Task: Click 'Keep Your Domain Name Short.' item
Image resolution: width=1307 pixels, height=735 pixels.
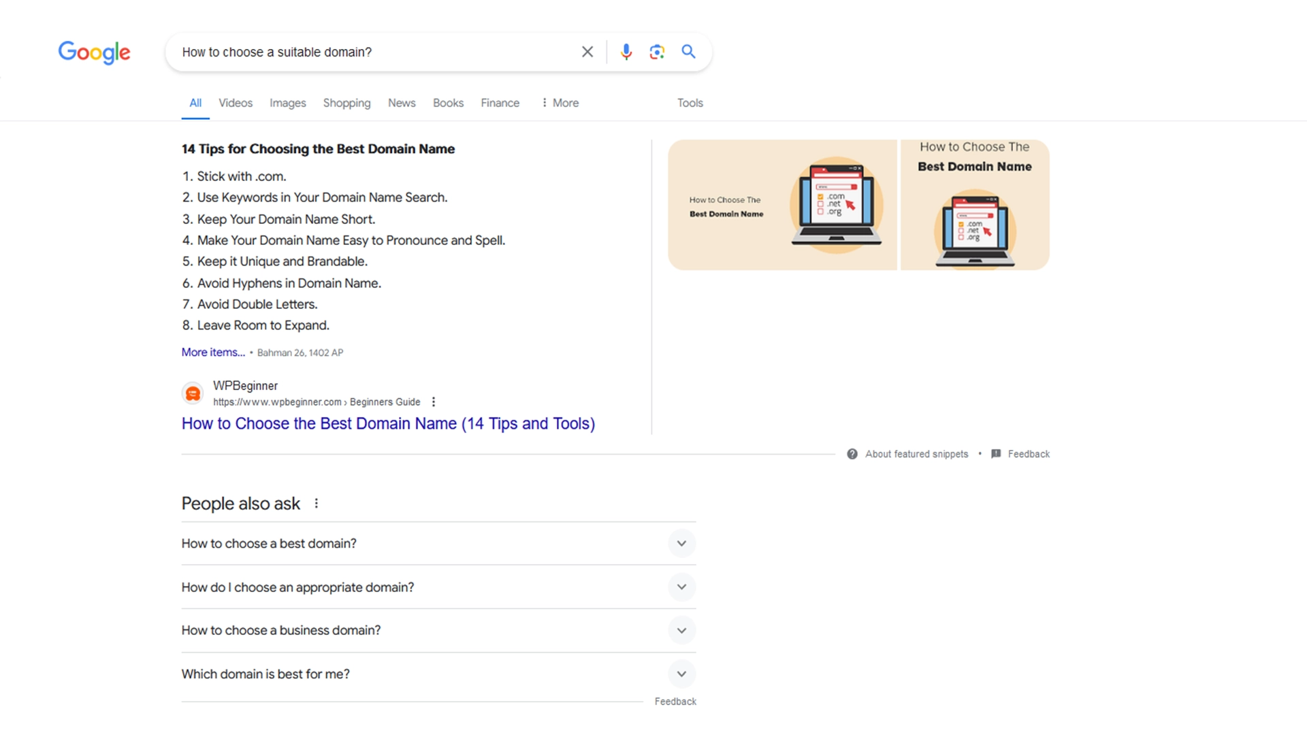Action: click(x=286, y=219)
